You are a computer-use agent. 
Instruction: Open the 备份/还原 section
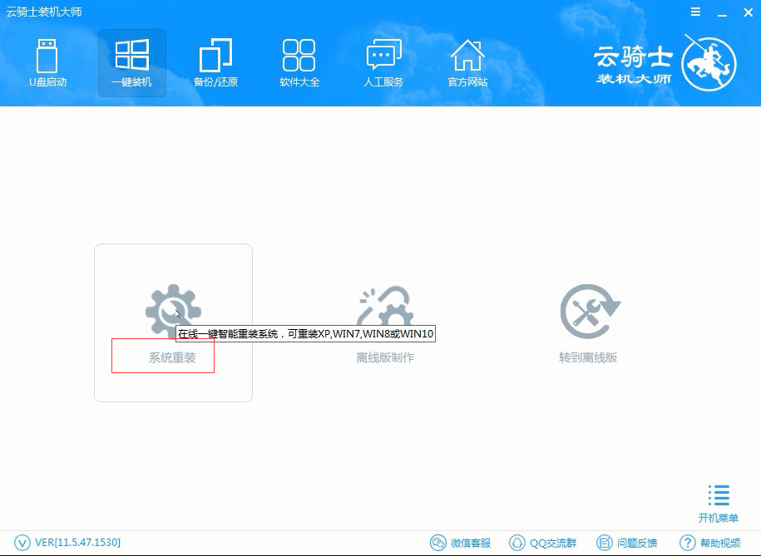(215, 63)
